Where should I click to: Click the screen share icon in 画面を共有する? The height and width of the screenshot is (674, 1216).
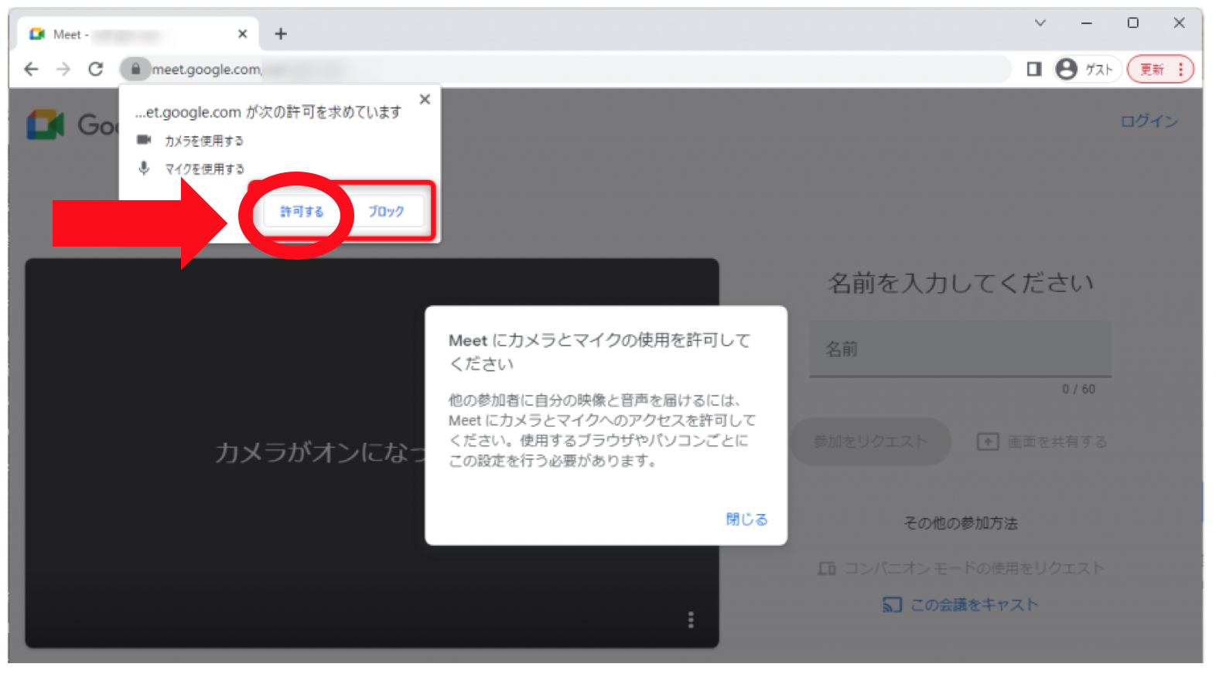click(988, 442)
